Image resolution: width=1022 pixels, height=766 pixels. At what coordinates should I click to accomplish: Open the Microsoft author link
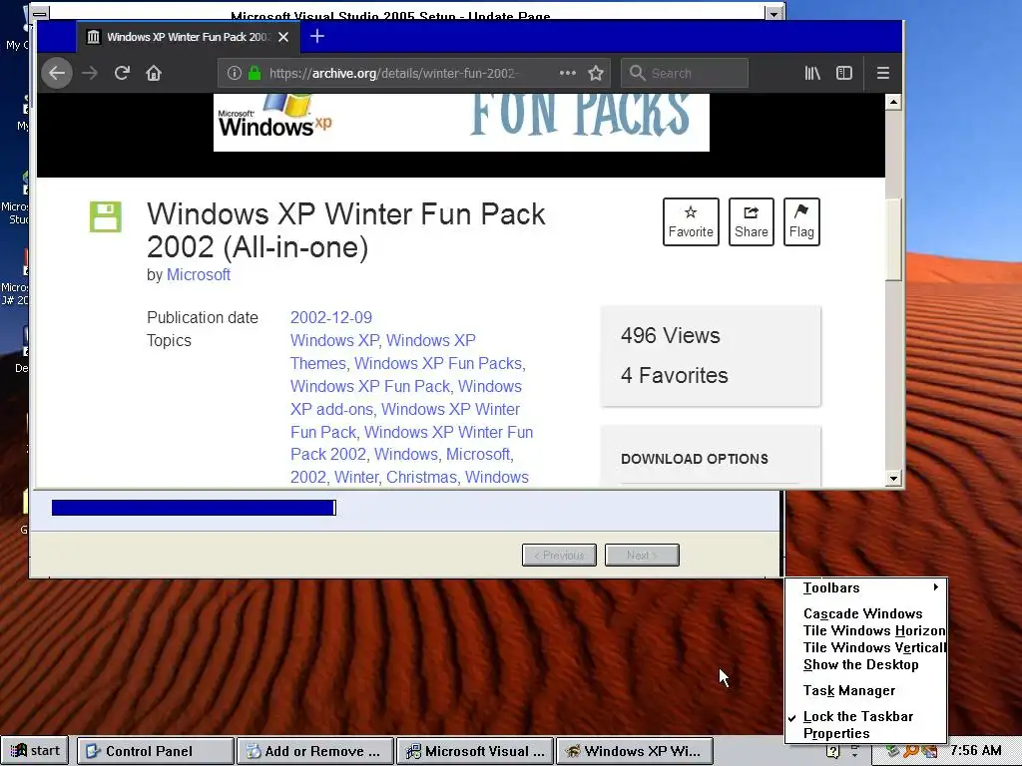click(x=199, y=275)
